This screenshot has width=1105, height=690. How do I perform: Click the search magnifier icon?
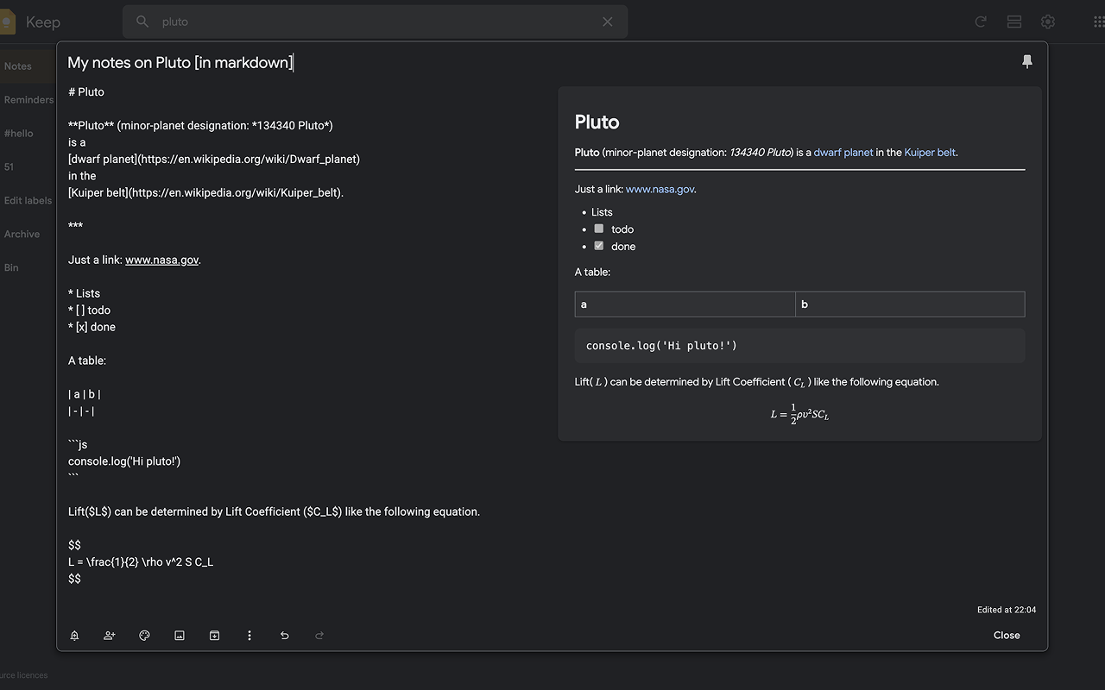[142, 22]
